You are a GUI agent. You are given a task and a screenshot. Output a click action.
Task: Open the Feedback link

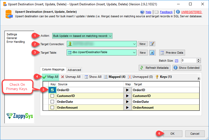(x=166, y=12)
